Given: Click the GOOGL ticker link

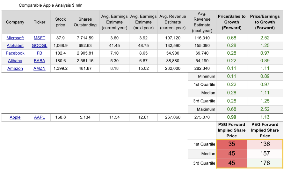Looking at the screenshot, I should 40,46.
